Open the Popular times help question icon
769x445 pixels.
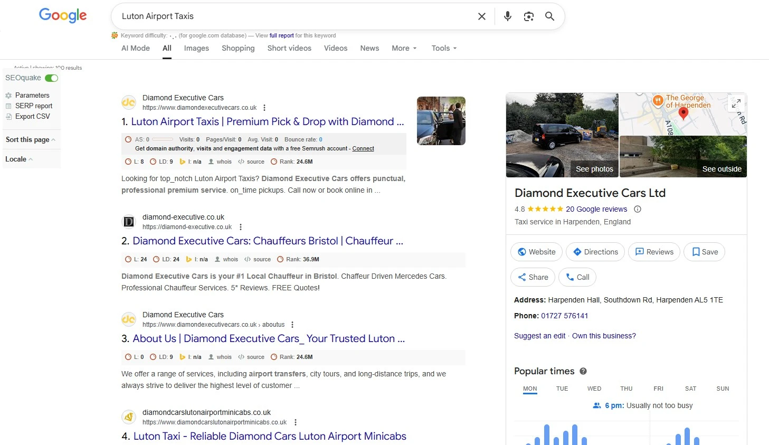(583, 371)
